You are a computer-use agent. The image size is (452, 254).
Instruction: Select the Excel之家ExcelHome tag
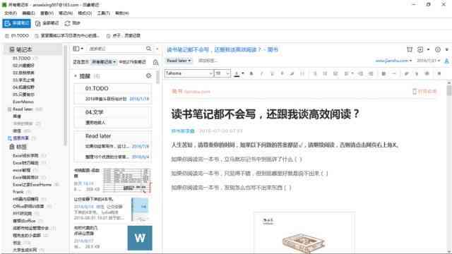pos(32,185)
